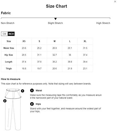Click the Slight Stretch label
The width and height of the screenshot is (117, 131).
55,23
